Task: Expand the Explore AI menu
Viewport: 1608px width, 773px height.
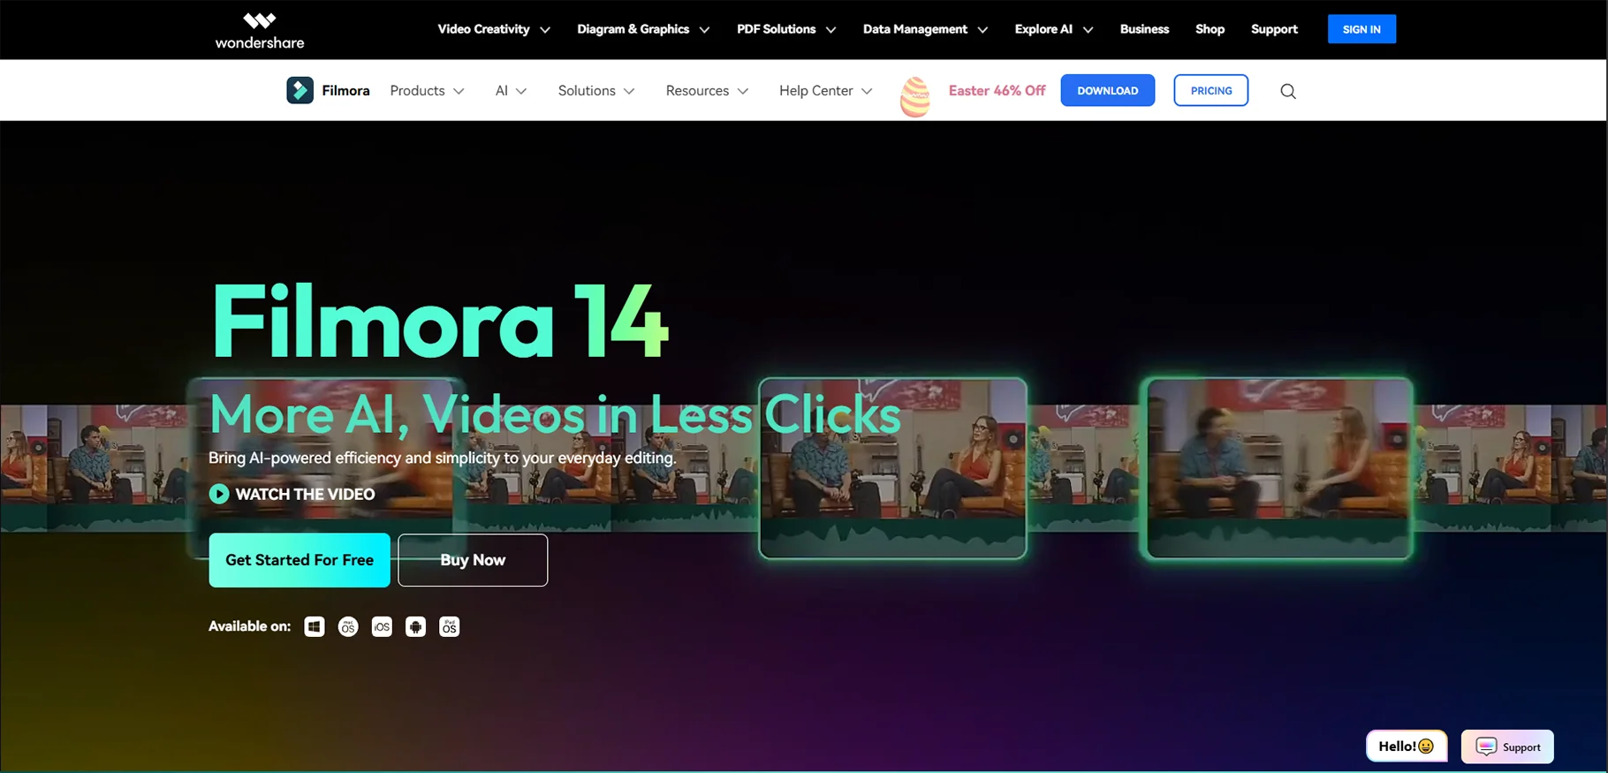Action: (1054, 29)
